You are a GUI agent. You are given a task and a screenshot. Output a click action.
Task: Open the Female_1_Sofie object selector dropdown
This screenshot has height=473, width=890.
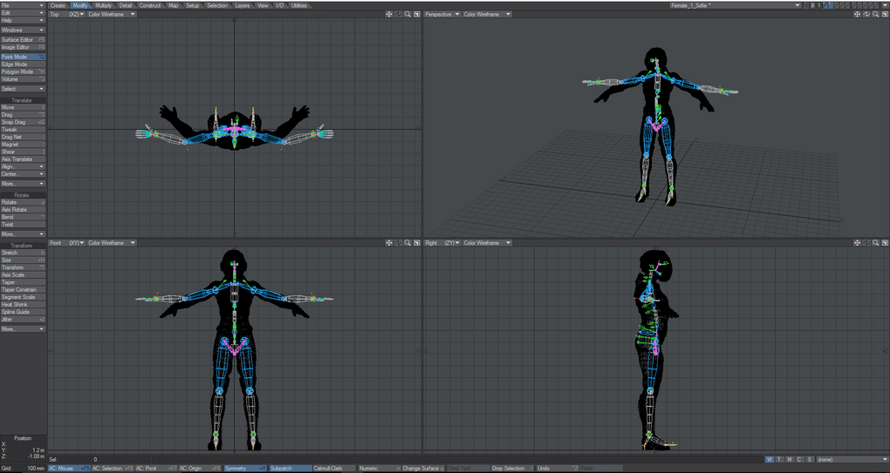tap(735, 5)
